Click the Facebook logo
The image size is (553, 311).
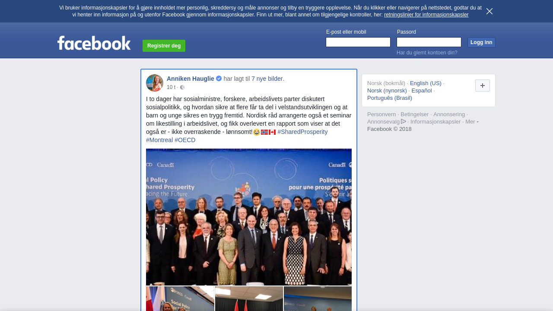94,43
